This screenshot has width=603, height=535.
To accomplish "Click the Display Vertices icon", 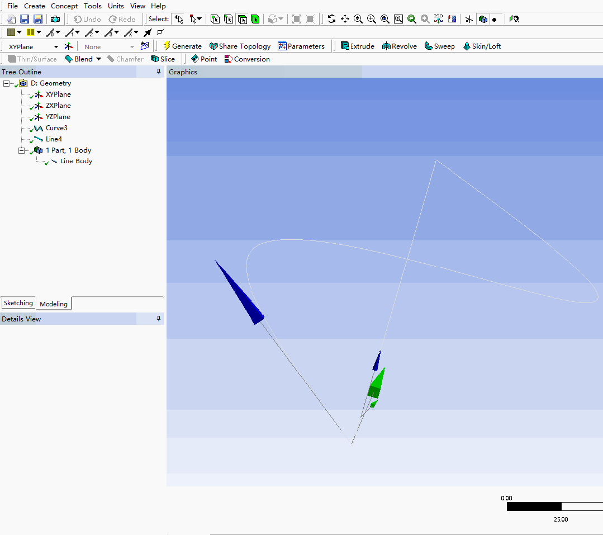I will click(x=160, y=32).
